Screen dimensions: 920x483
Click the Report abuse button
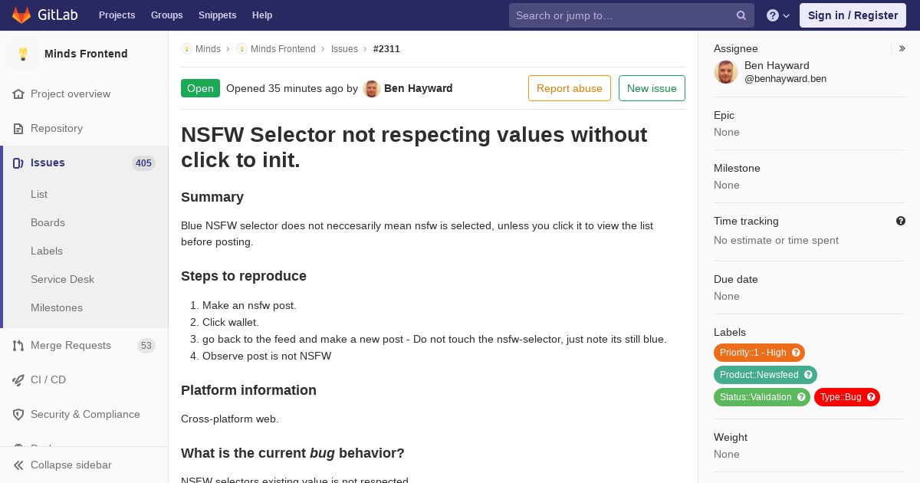click(570, 88)
